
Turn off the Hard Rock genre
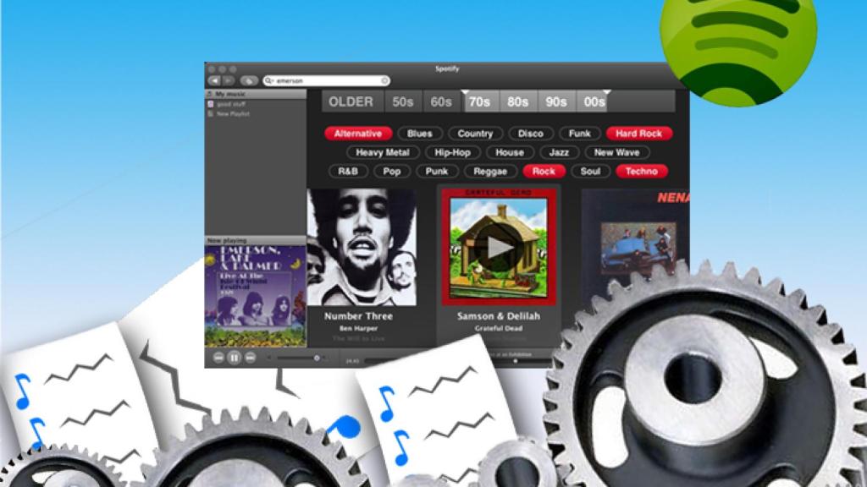point(638,134)
